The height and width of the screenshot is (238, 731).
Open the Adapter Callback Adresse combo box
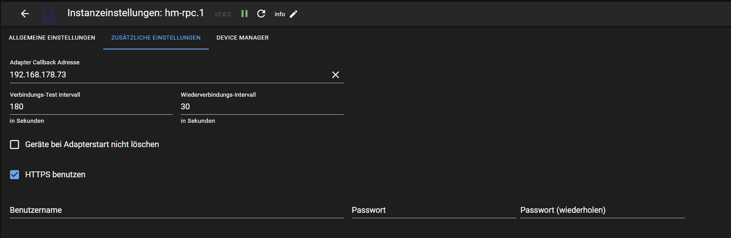pyautogui.click(x=167, y=75)
